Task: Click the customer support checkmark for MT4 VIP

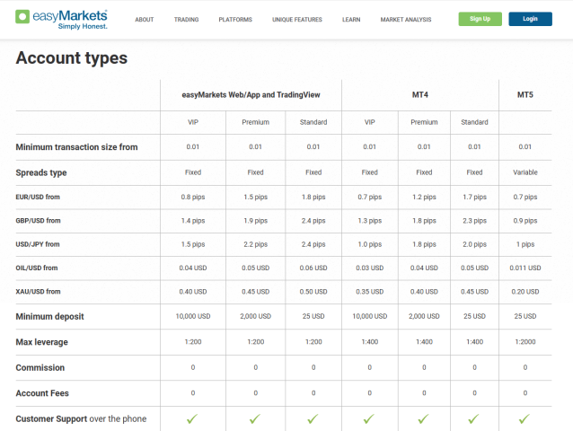Action: (369, 419)
